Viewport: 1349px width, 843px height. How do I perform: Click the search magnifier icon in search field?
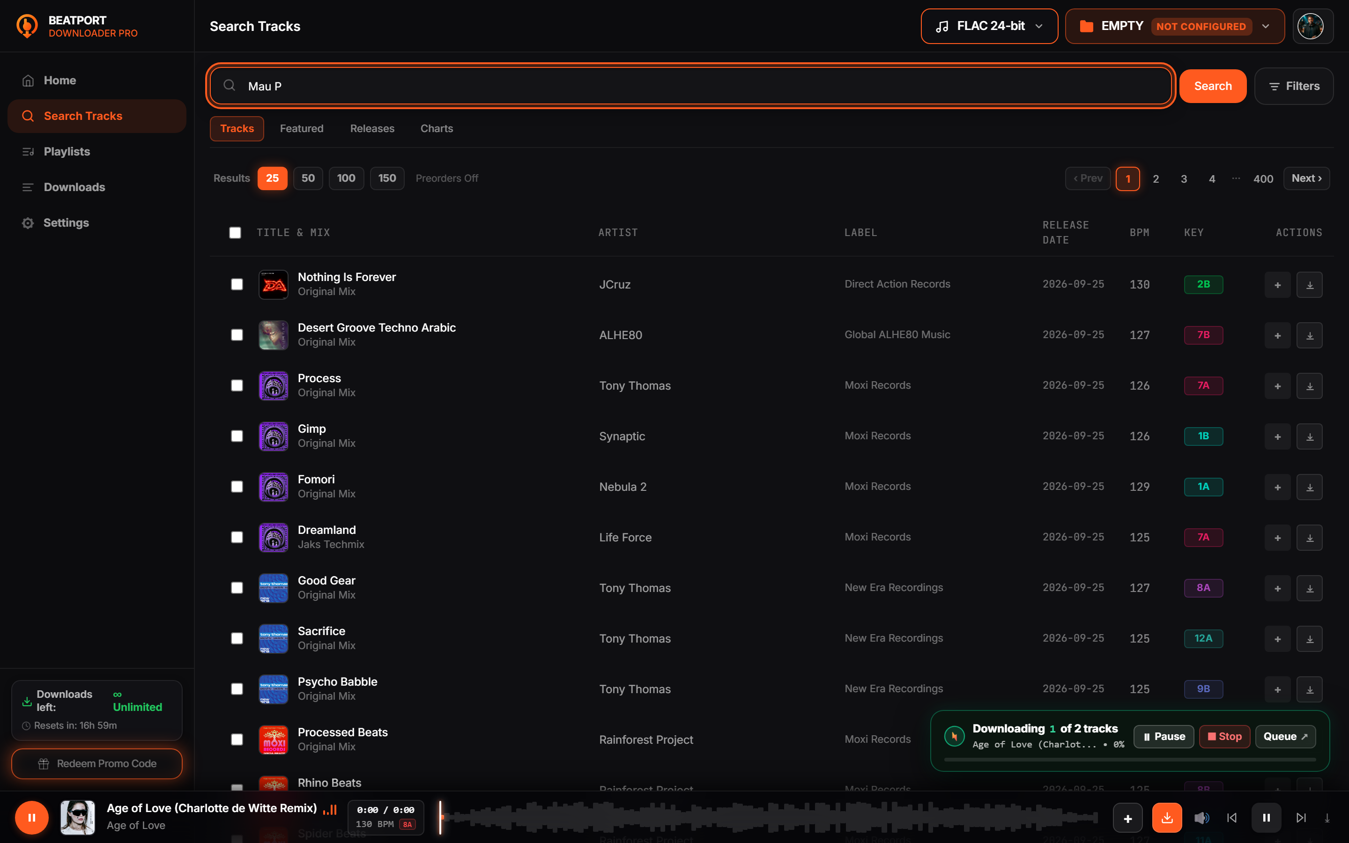point(229,85)
